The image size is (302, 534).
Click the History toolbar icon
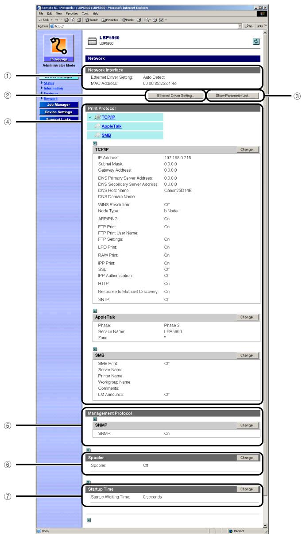(x=139, y=20)
